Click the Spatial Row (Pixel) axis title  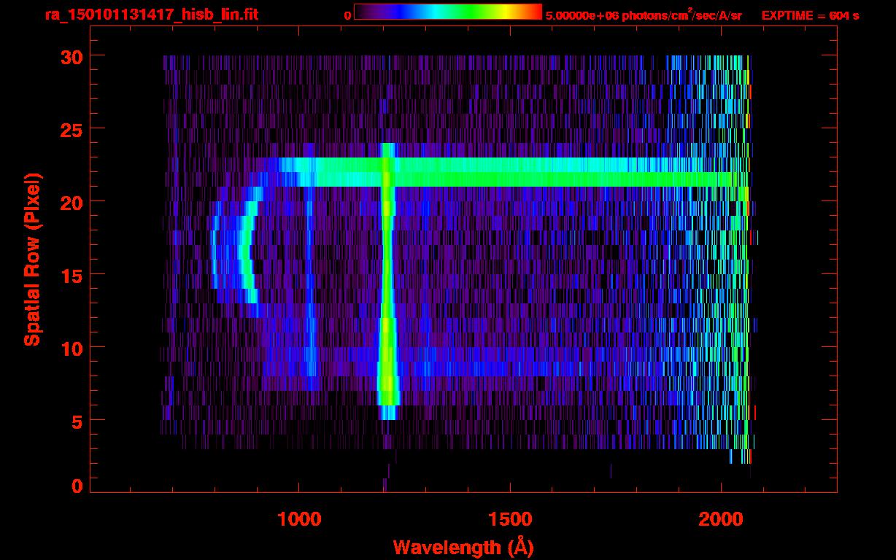point(31,260)
